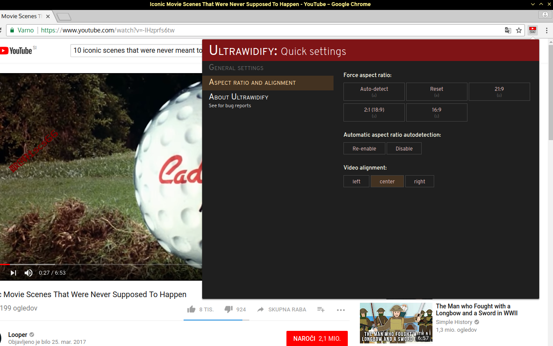Re-enable automatic aspect ratio autodetection
Viewport: 553px width, 346px height.
364,148
